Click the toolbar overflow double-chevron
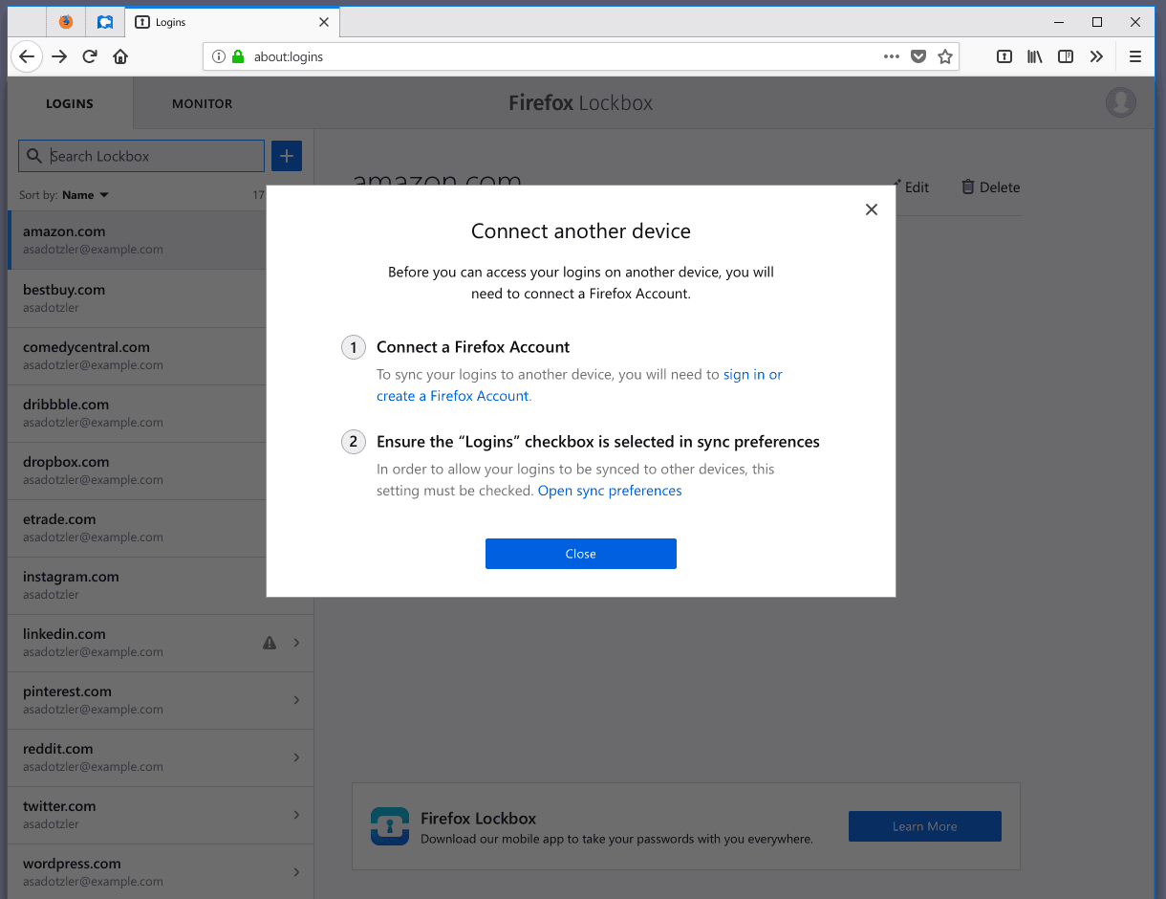This screenshot has width=1166, height=899. pos(1096,56)
